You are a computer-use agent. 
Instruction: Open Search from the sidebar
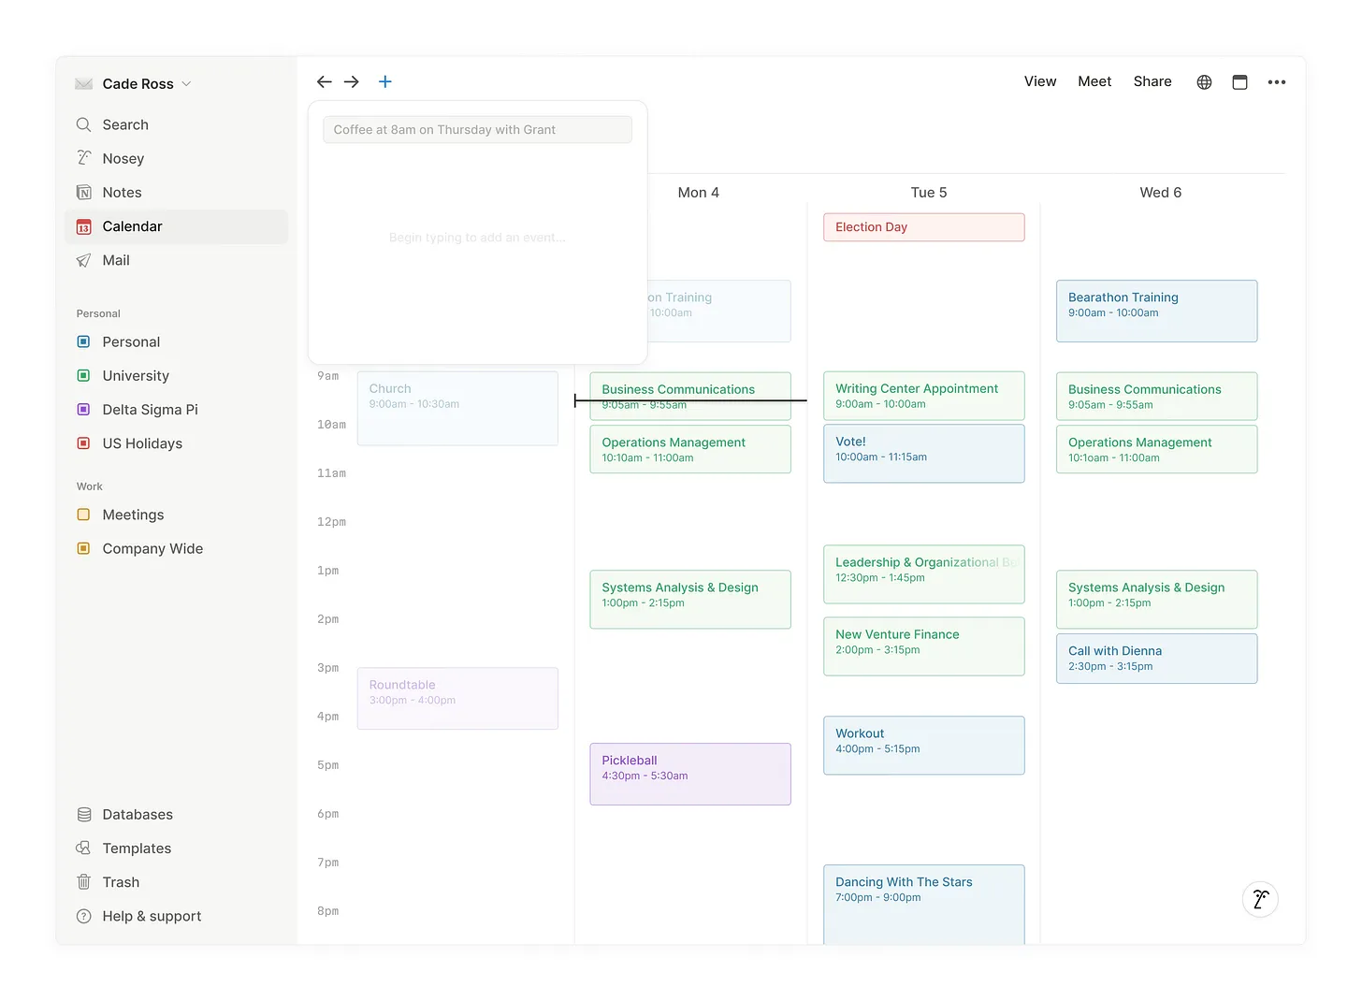pyautogui.click(x=125, y=124)
